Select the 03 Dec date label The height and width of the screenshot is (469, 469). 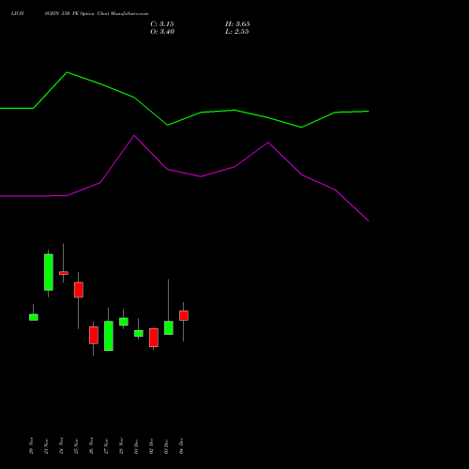point(166,446)
